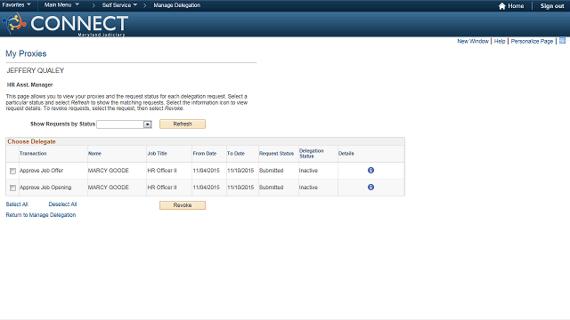Viewport: 570px width, 320px height.
Task: Click the Job Title column header
Action: click(157, 154)
